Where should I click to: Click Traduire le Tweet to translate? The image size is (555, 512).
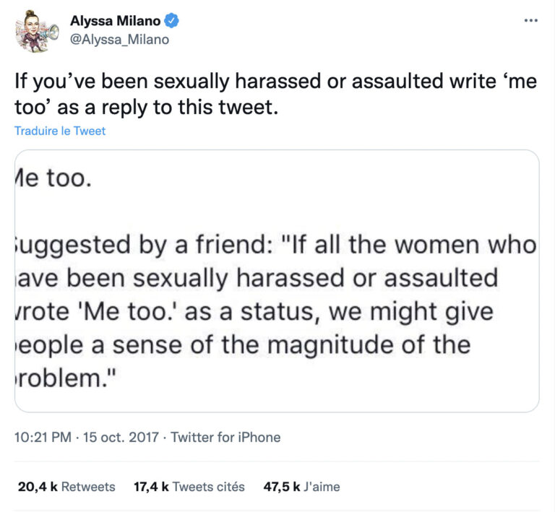click(60, 131)
